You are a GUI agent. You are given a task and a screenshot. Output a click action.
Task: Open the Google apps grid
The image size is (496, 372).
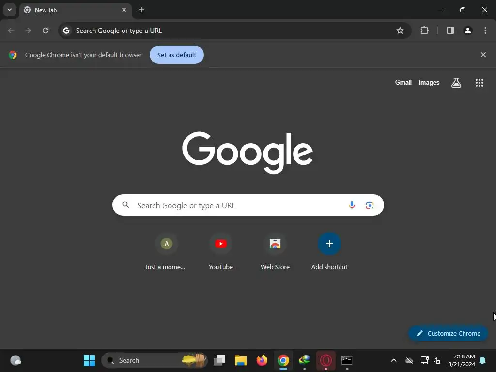479,82
